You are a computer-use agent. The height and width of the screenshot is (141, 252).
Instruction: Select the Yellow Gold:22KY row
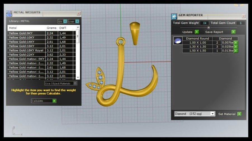42,55
